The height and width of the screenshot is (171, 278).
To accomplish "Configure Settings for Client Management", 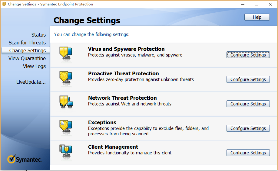I will click(x=248, y=153).
